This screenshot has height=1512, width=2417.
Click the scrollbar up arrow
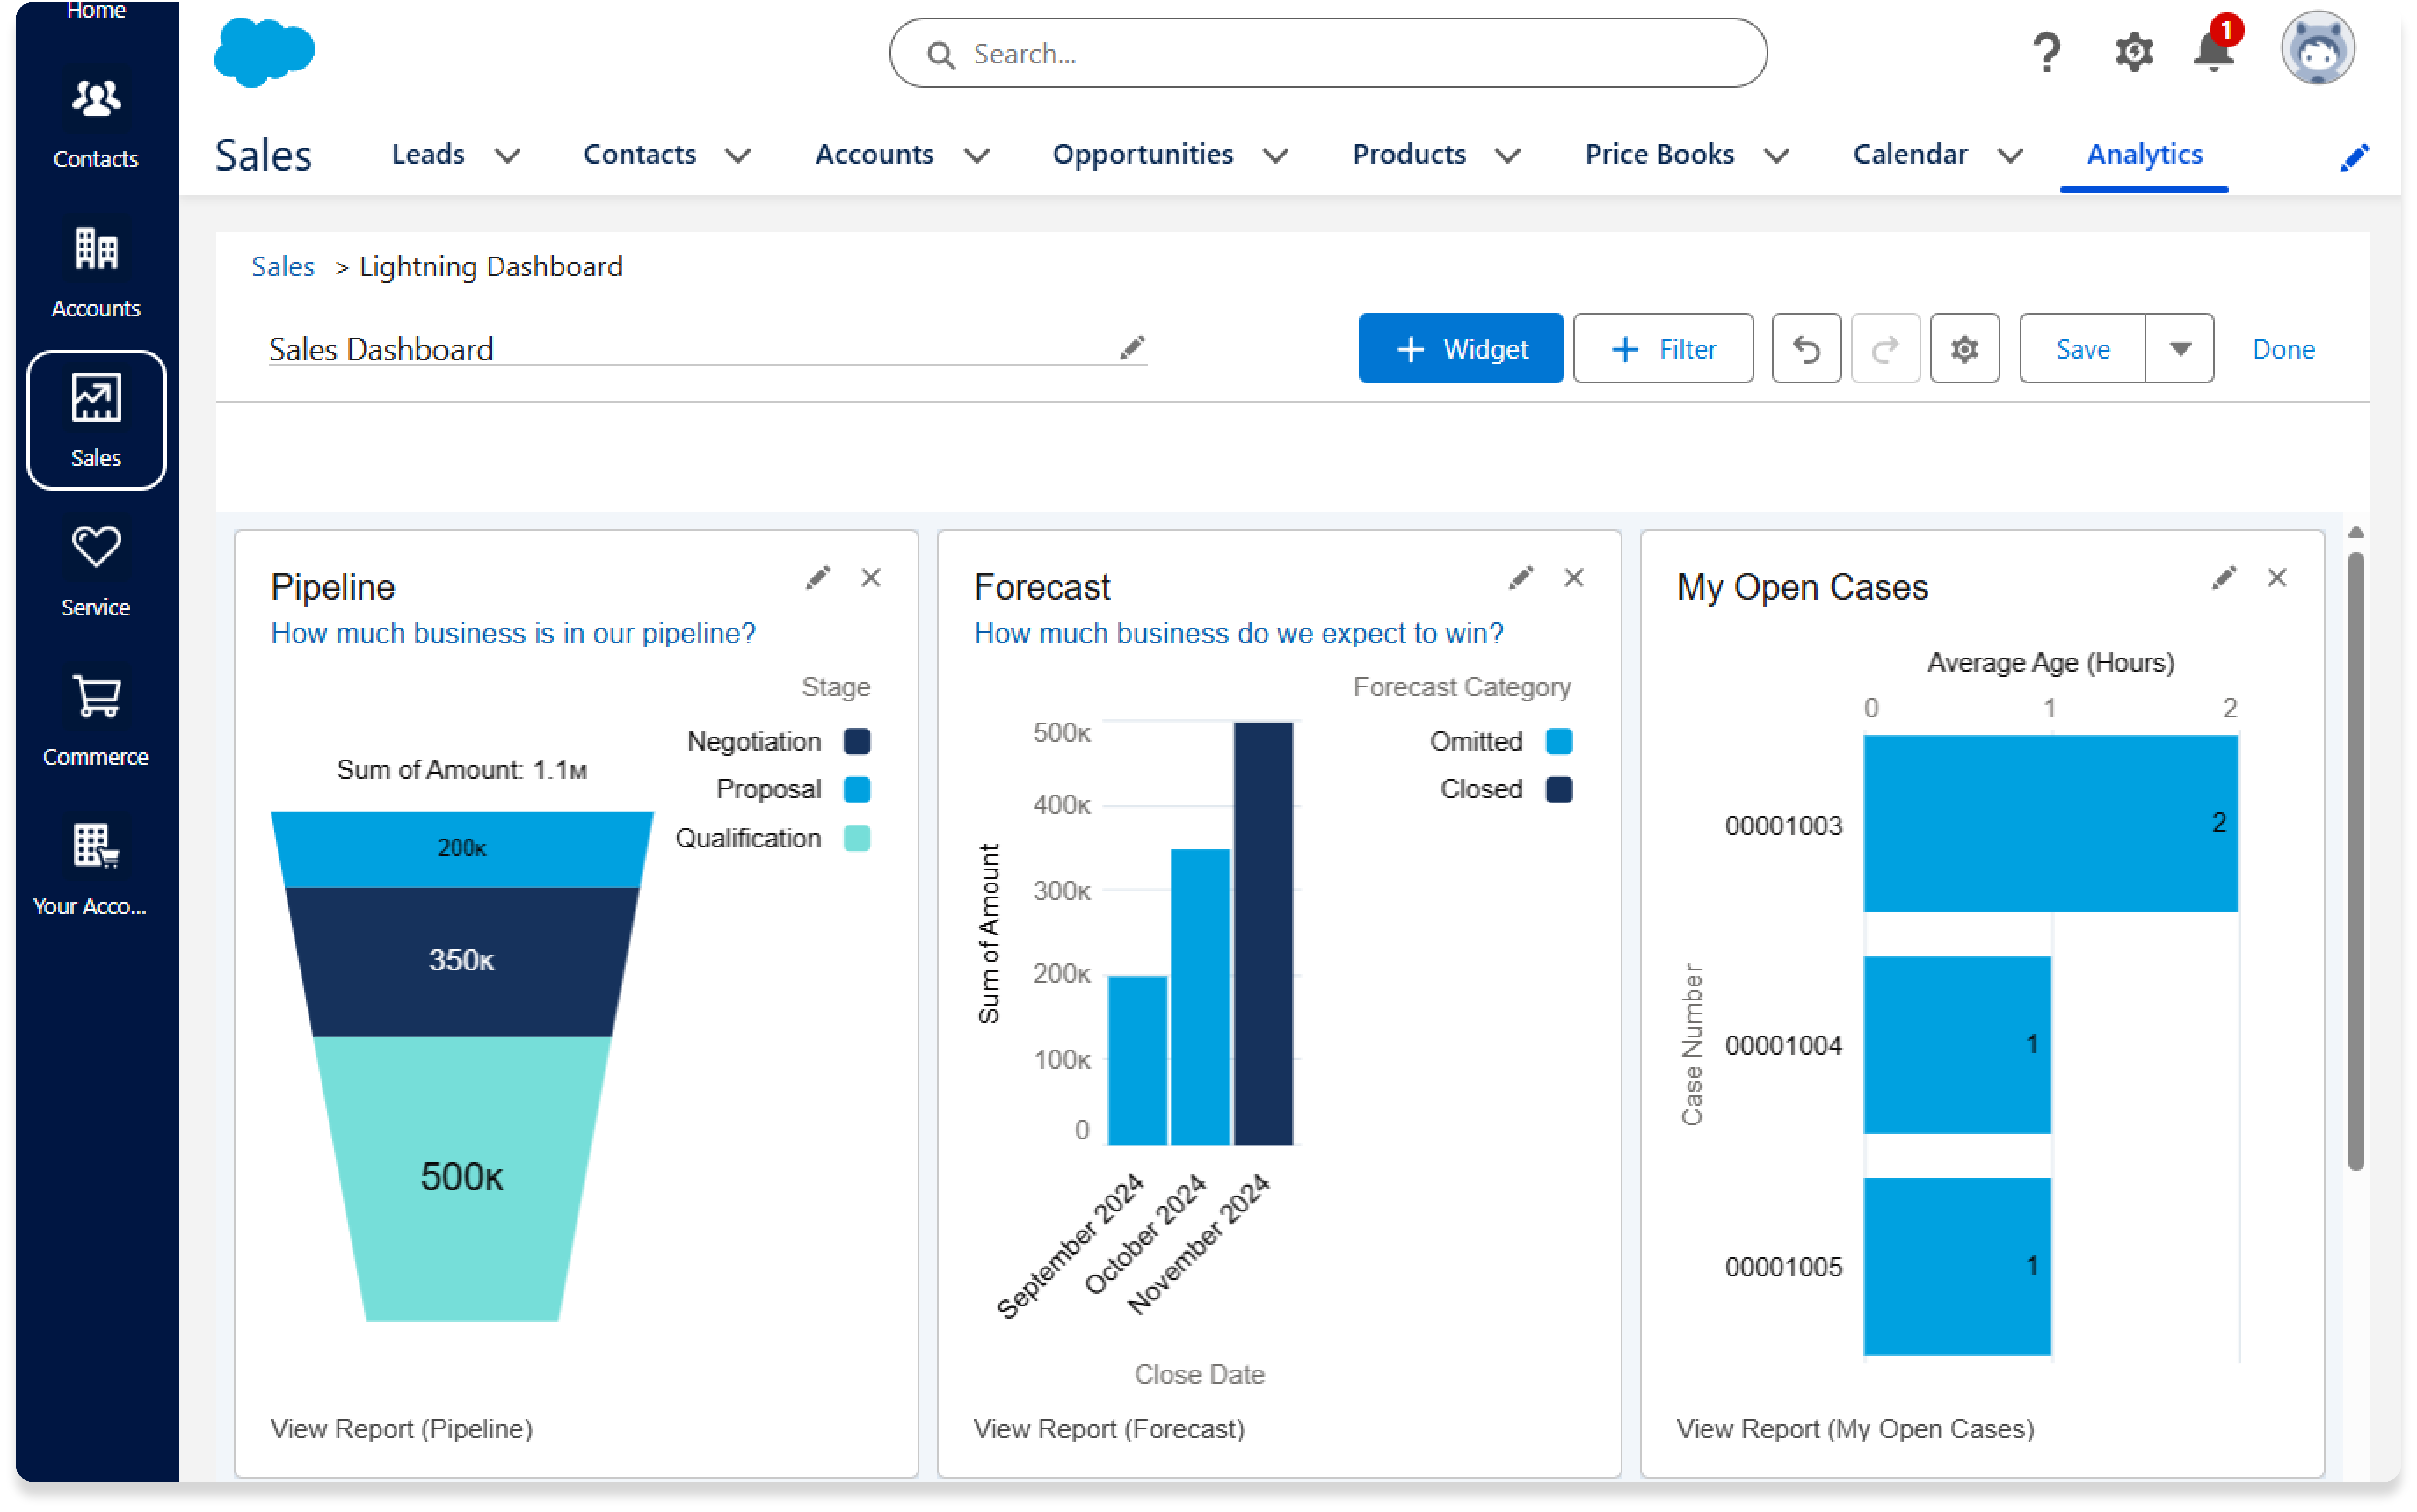(2355, 532)
